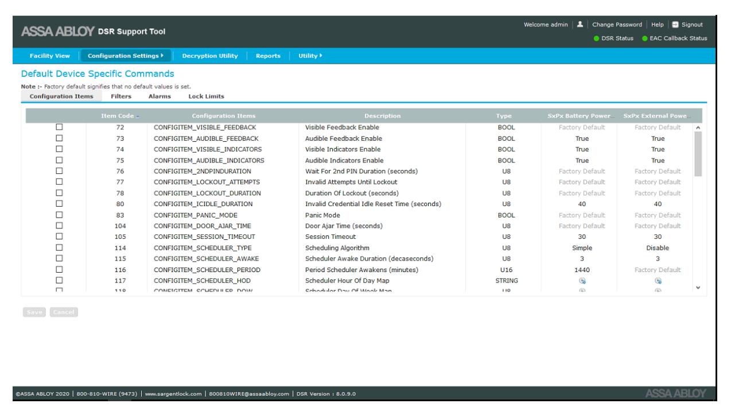Image resolution: width=731 pixels, height=415 pixels.
Task: Check the green EAC Callback Status indicator
Action: tap(644, 38)
